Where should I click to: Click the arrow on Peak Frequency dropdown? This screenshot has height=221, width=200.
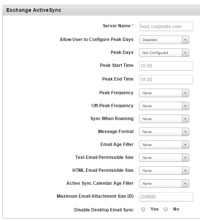click(185, 93)
